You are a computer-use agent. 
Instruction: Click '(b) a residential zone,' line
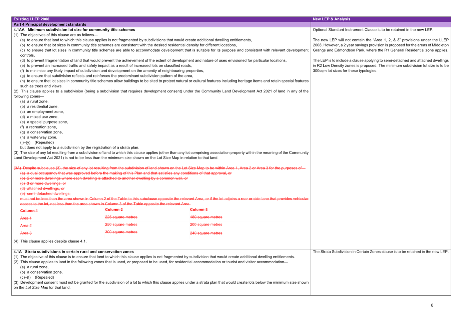(39, 106)
